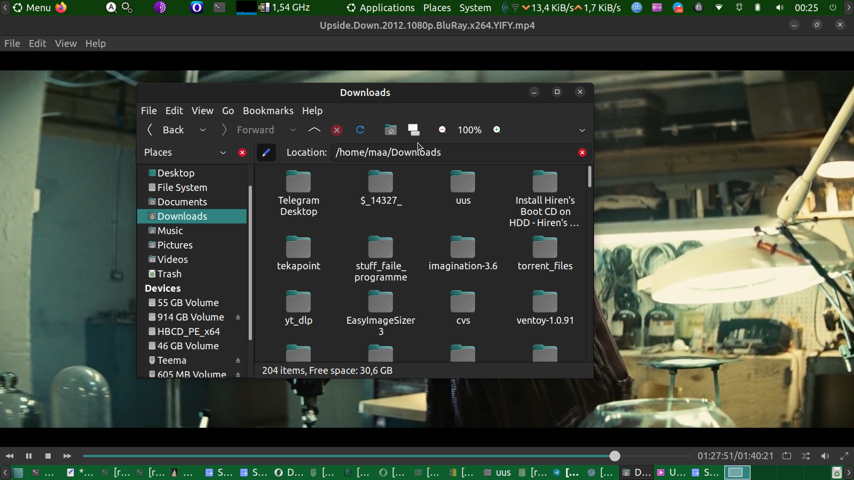Click the Reload button in file manager toolbar

pos(360,130)
